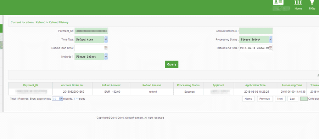Go to Home page of results
This screenshot has height=139, width=319.
pyautogui.click(x=248, y=99)
